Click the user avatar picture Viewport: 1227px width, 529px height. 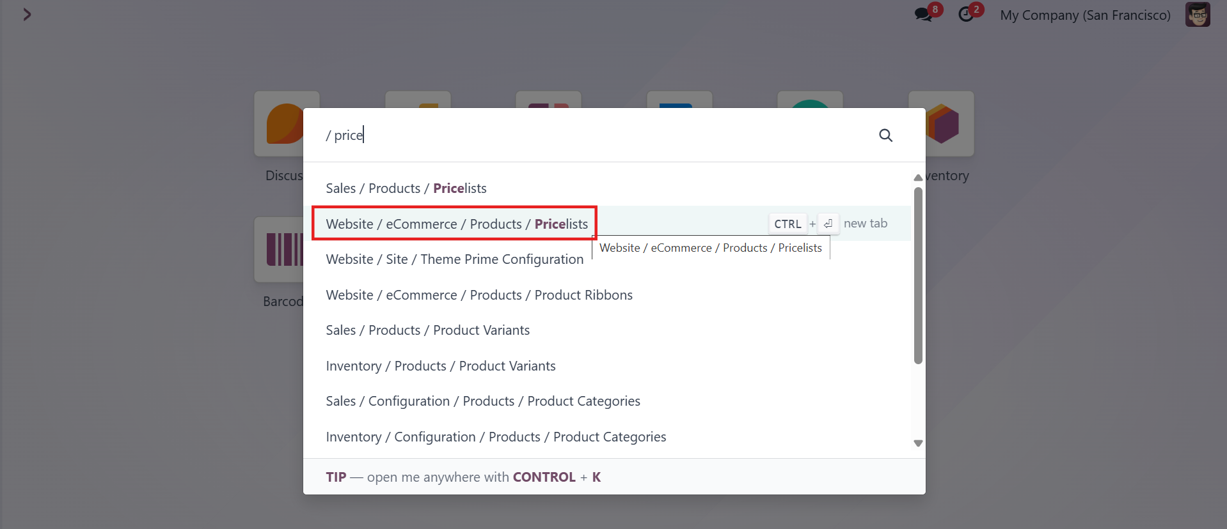click(1197, 14)
